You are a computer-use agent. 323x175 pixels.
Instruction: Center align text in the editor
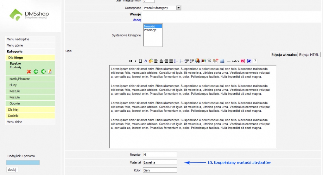(x=161, y=61)
